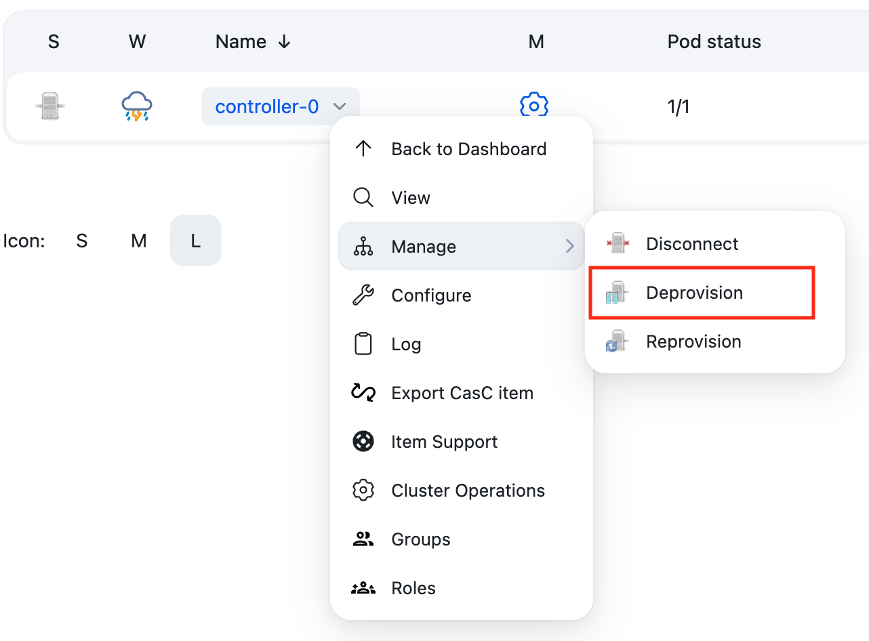This screenshot has width=869, height=641.
Task: Choose Disconnect in the submenu
Action: [x=715, y=244]
